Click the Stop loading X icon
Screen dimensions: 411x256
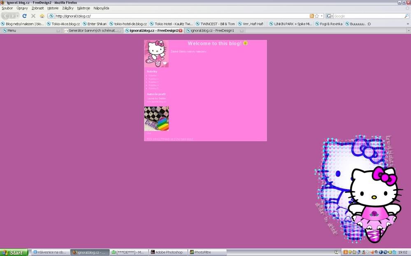coord(33,16)
